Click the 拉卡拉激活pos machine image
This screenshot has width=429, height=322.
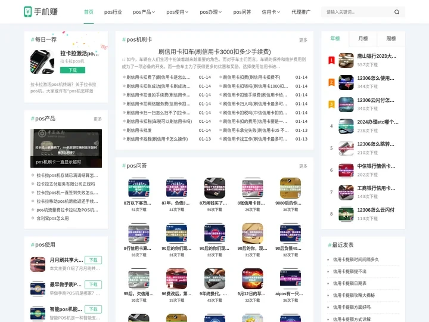pyautogui.click(x=42, y=62)
